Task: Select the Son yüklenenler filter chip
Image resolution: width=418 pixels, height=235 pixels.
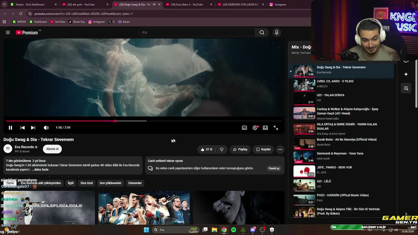Action: [110, 183]
